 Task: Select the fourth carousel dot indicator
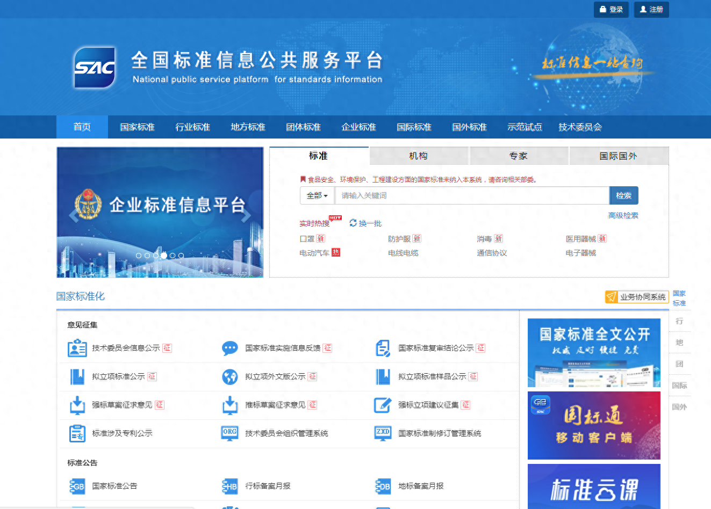(x=164, y=256)
